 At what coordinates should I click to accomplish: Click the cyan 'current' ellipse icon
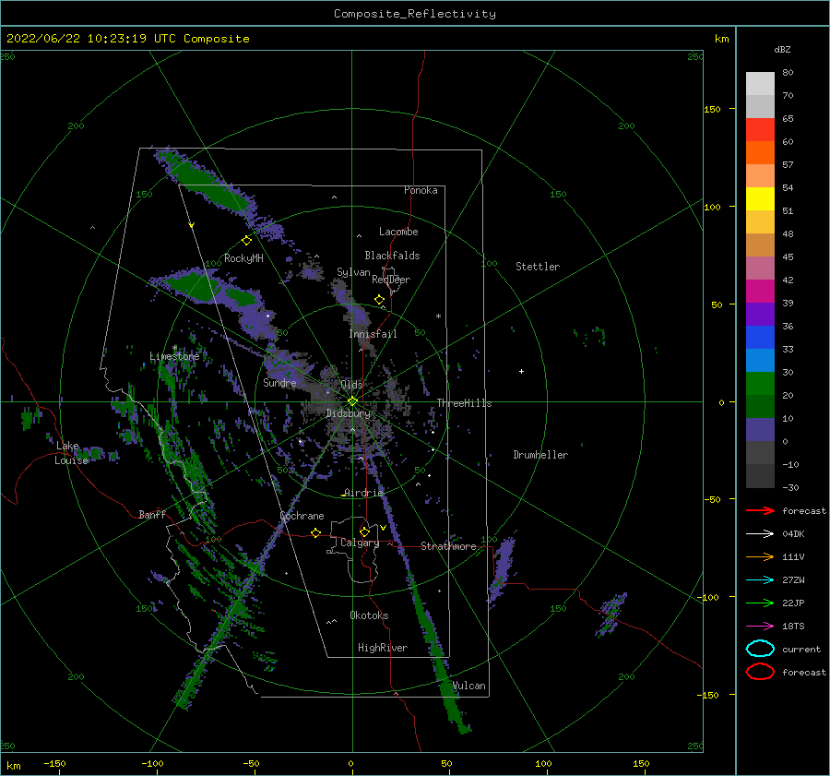760,649
